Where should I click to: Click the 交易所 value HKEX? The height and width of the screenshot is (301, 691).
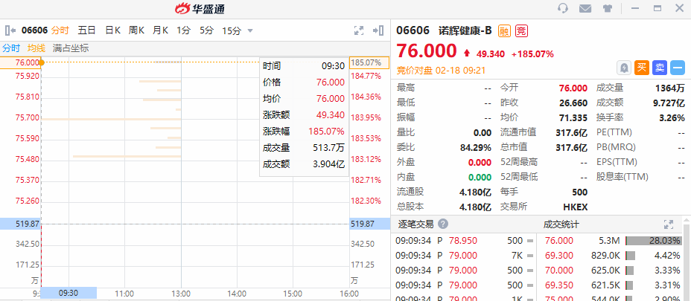pos(575,207)
